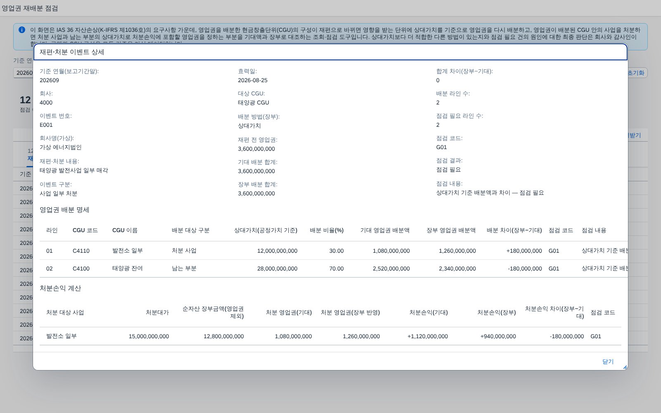Screen dimensions: 661x413
Task: Click the resize handle at dialog corner
Action: click(625, 367)
